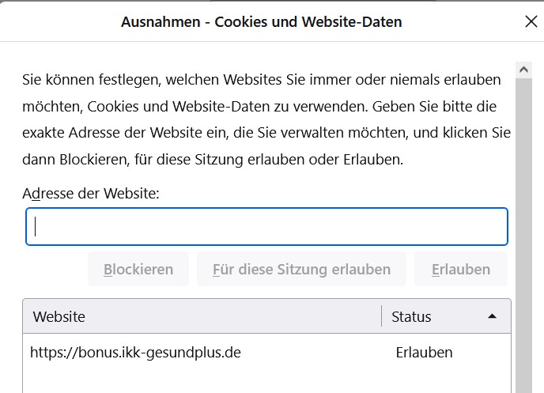The height and width of the screenshot is (393, 544).
Task: Click empty list area below the website entry
Action: point(198,380)
